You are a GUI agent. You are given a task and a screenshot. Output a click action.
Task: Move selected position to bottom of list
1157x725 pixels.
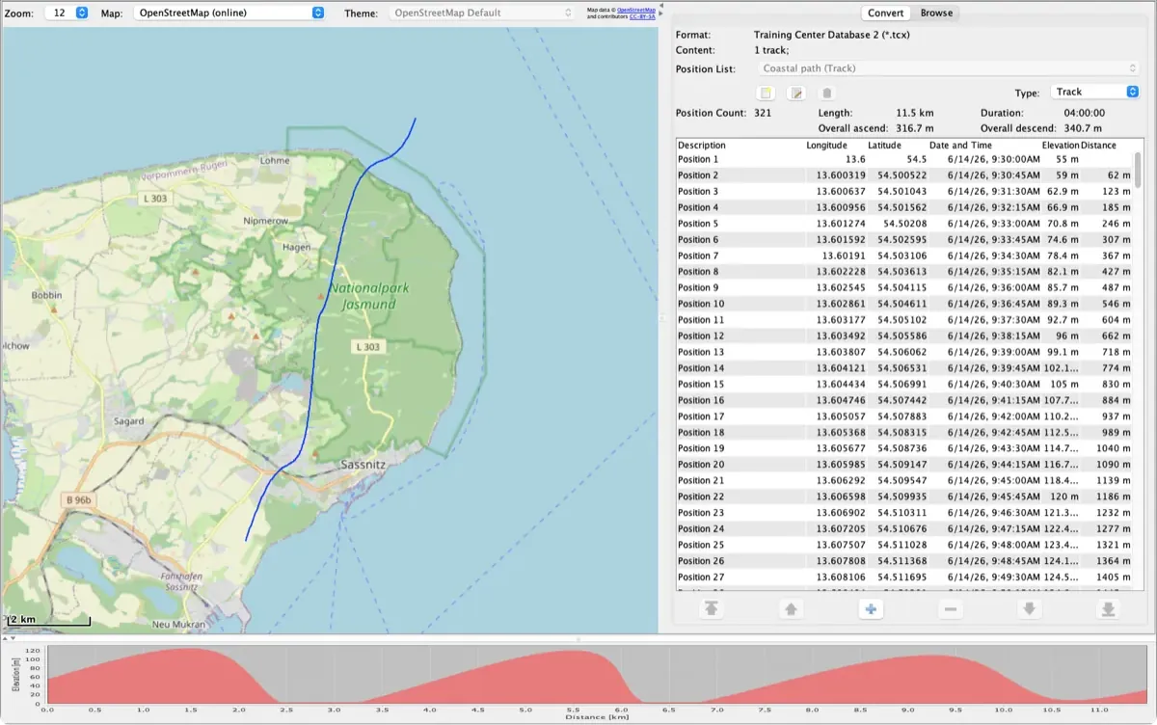coord(1109,609)
